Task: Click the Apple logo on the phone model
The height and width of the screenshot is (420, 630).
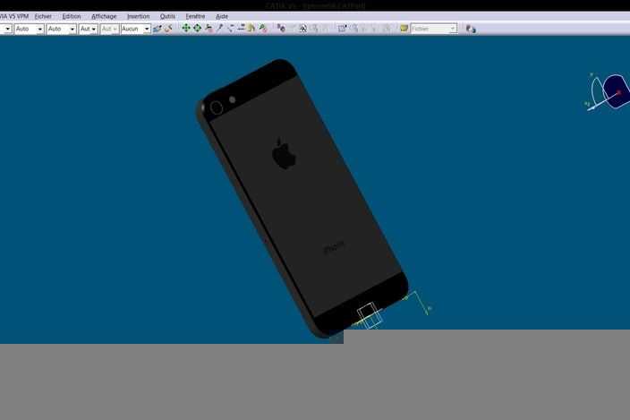Action: point(284,153)
